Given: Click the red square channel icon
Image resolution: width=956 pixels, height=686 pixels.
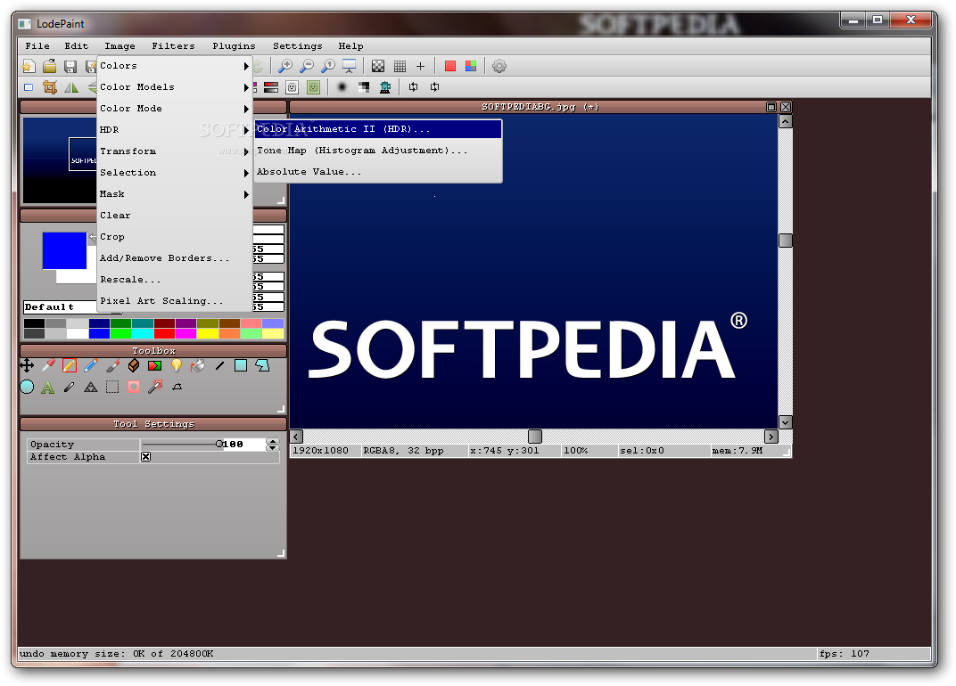Looking at the screenshot, I should pyautogui.click(x=450, y=66).
